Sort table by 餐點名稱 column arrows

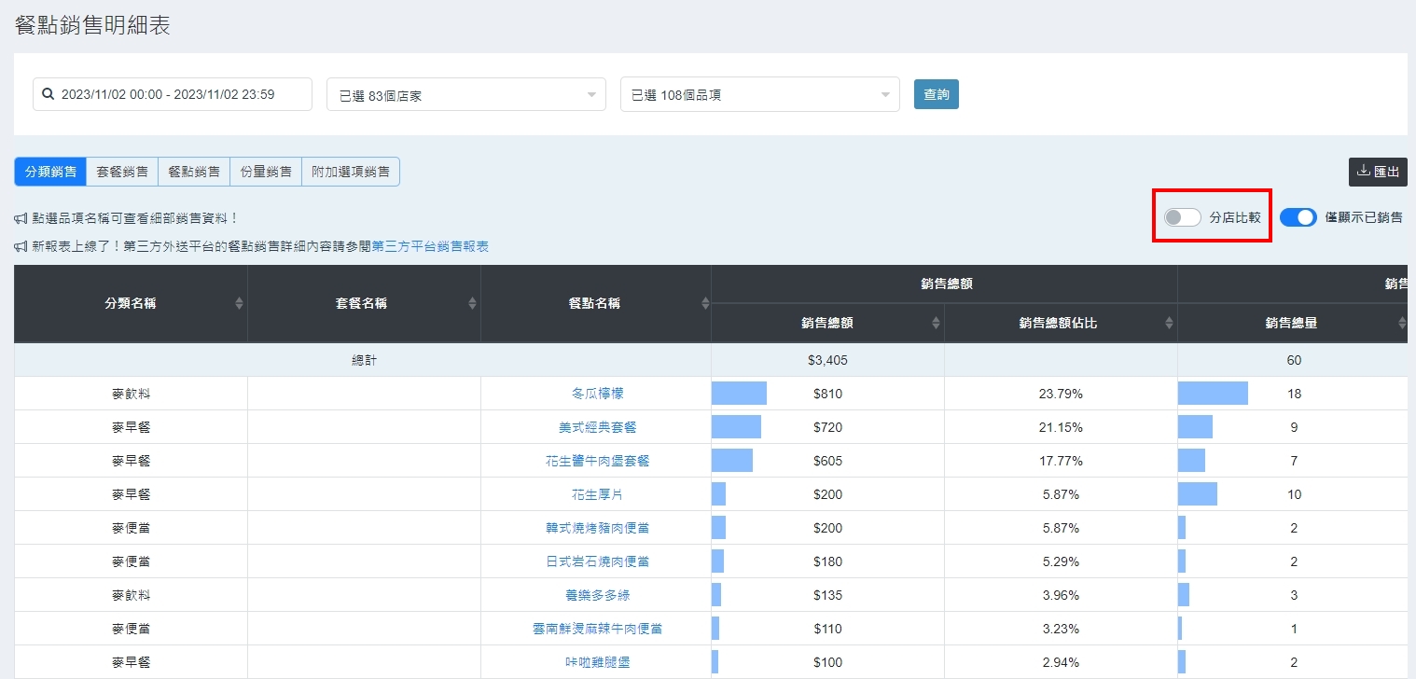(x=705, y=303)
